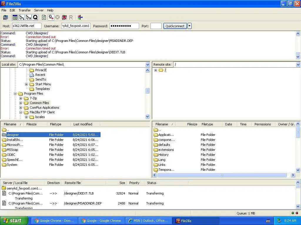Sort local files by Last modified header
Viewport: 301px width, 225px height.
(x=86, y=124)
